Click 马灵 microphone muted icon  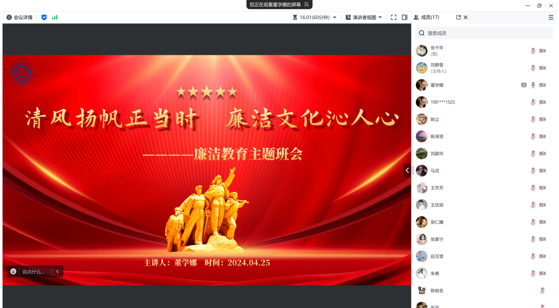533,171
